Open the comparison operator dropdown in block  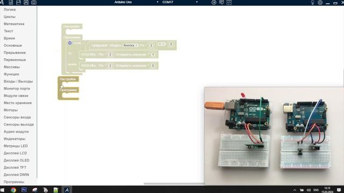pos(162,44)
